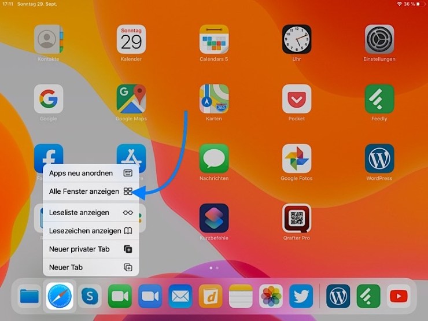Viewport: 428px width, 321px height.
Task: Tap the Safari icon in dock
Action: (x=60, y=296)
